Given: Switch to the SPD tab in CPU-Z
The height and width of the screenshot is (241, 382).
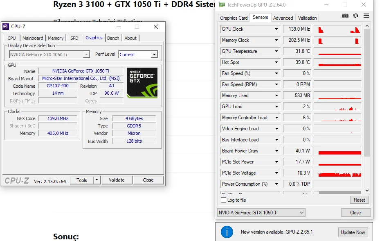Looking at the screenshot, I should pos(74,38).
